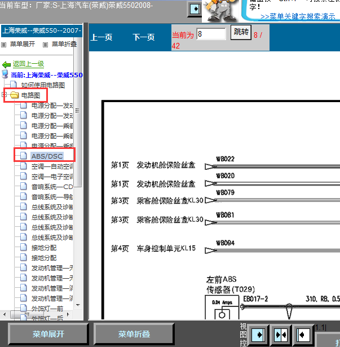Image resolution: width=340 pixels, height=347 pixels.
Task: Open 空调—电子空调 circuit page
Action: point(52,177)
